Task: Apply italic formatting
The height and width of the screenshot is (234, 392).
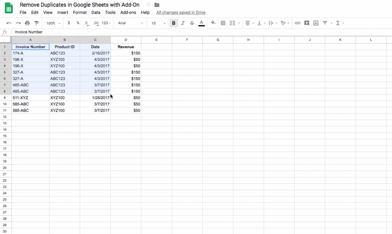Action: pyautogui.click(x=183, y=23)
